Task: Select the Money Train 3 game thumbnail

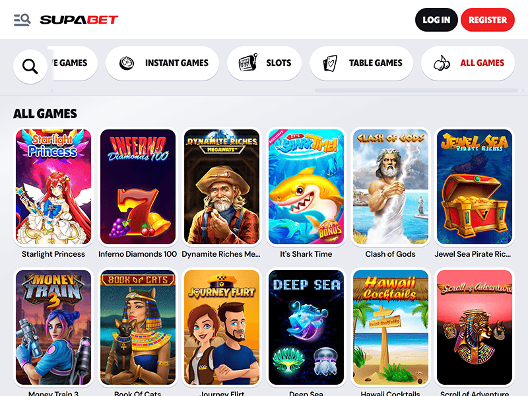Action: tap(53, 327)
